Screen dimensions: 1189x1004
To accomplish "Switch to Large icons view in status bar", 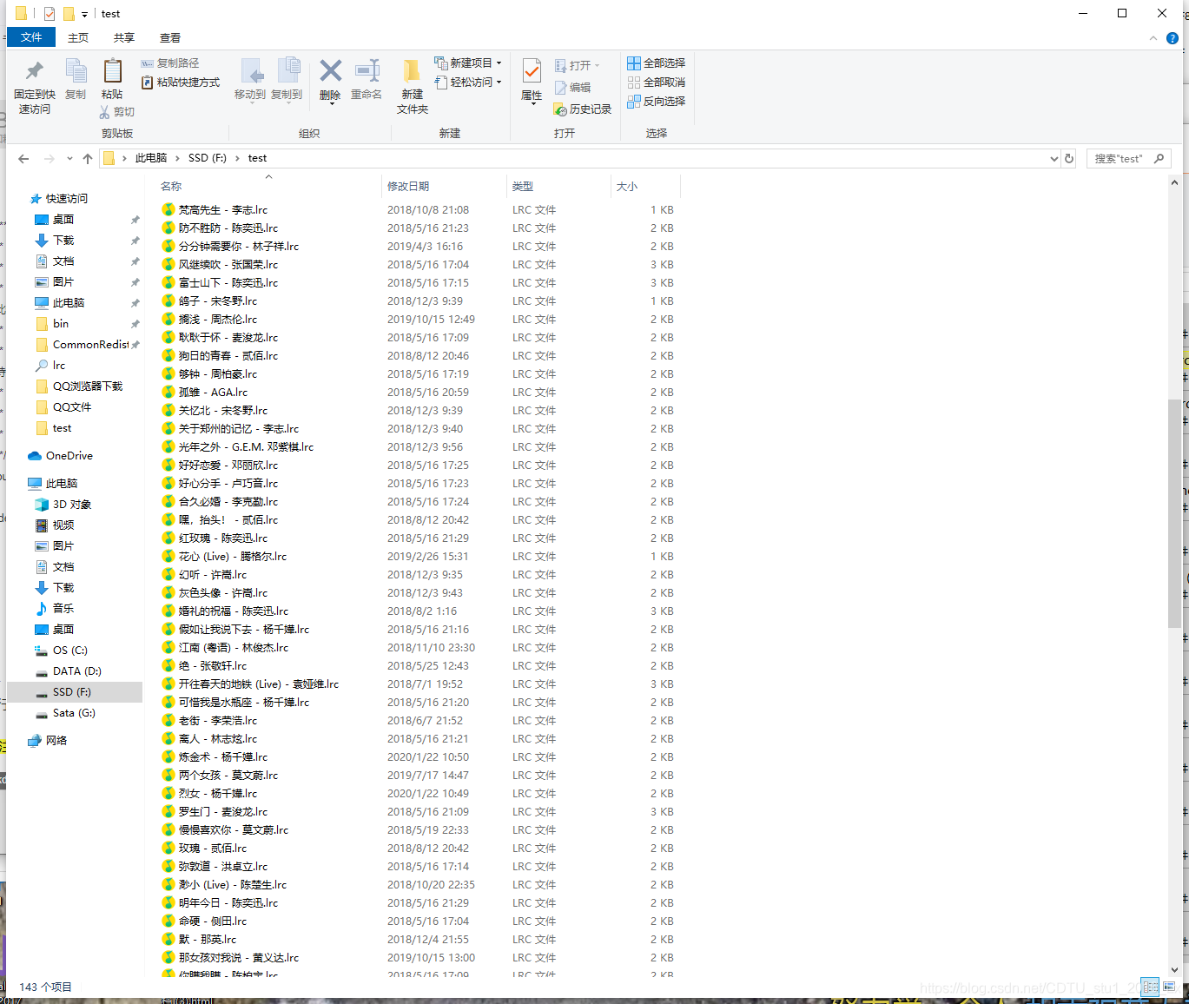I will (1169, 987).
